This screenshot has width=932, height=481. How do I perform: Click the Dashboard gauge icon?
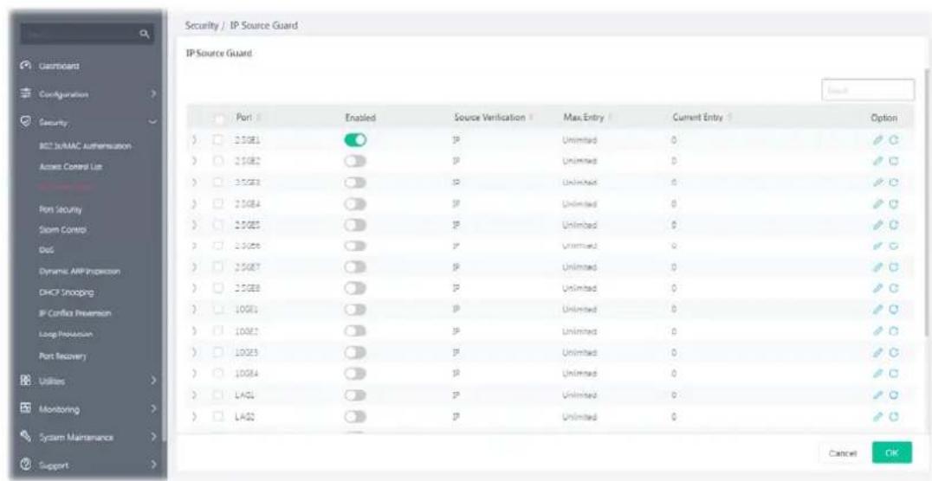pos(28,65)
